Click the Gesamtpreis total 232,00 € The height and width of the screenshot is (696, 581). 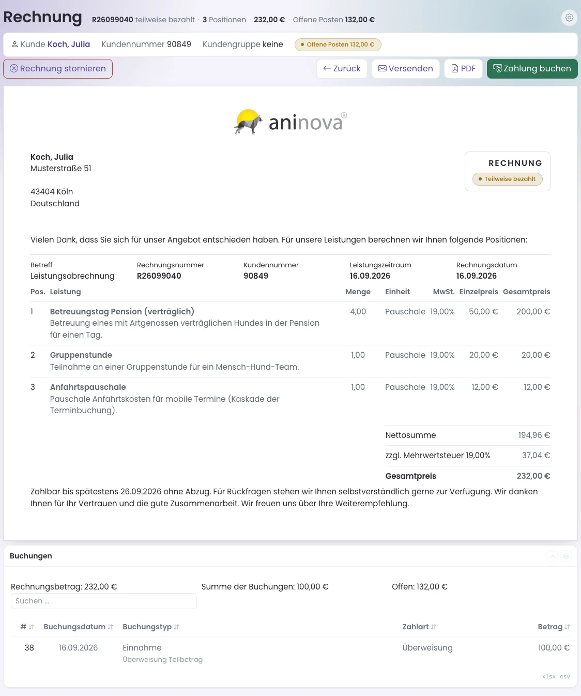tap(533, 476)
